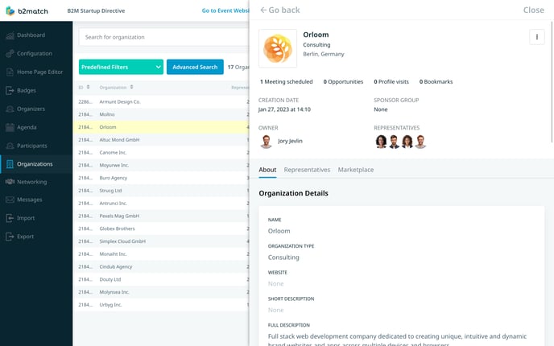Click the Advanced Search button
Viewport: 554px width, 346px height.
click(195, 67)
